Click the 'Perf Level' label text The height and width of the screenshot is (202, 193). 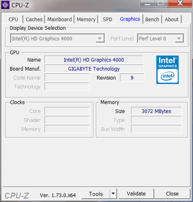(x=122, y=38)
